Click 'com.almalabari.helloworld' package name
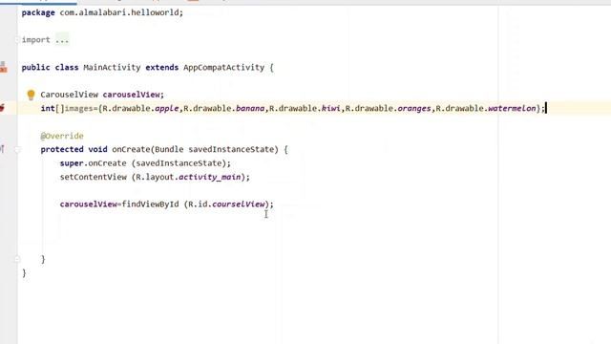This screenshot has height=344, width=611. tap(118, 12)
